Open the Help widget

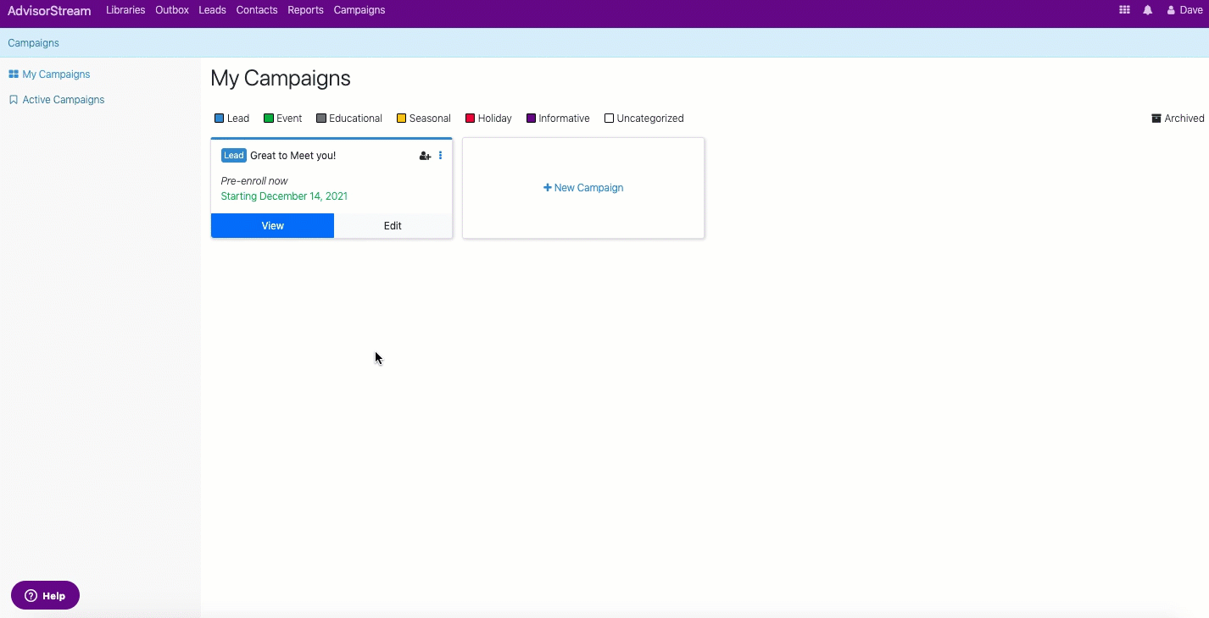point(45,595)
